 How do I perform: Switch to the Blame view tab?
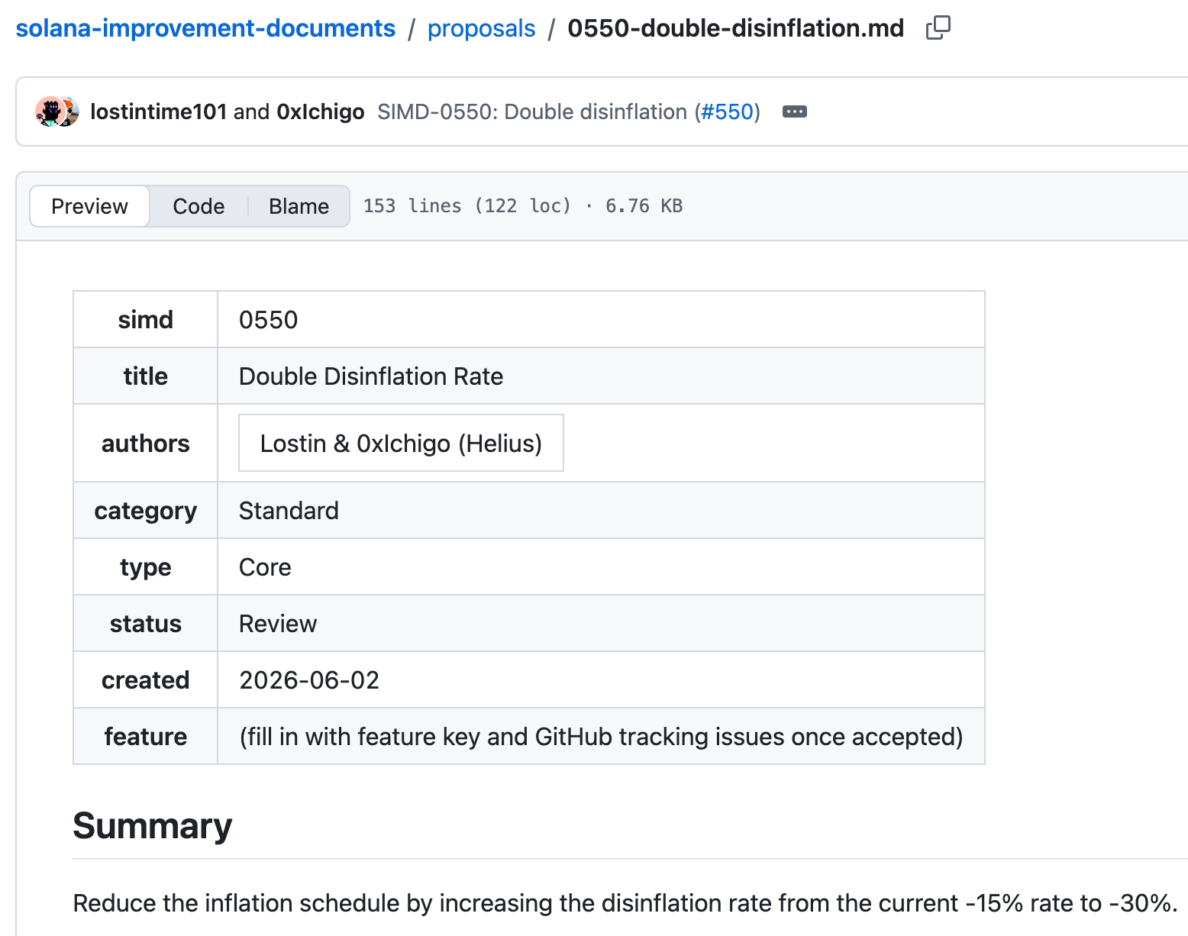pyautogui.click(x=299, y=206)
